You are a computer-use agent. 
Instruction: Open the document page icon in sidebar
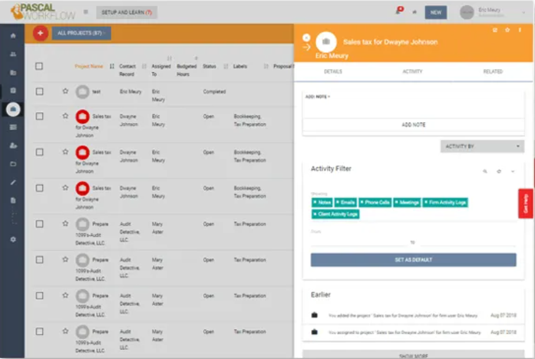tap(13, 200)
